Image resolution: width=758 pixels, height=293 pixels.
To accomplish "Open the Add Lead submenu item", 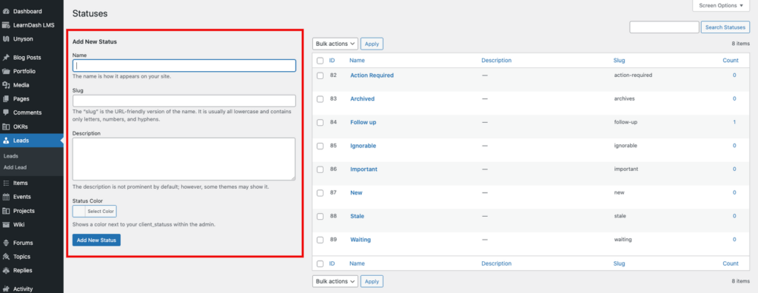I will coord(15,167).
